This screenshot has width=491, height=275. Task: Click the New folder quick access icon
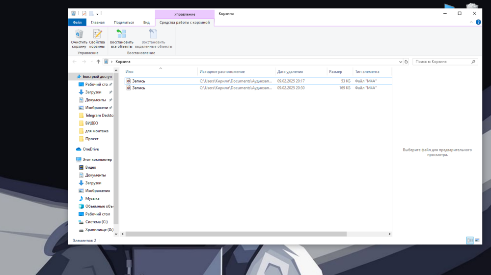pyautogui.click(x=91, y=13)
